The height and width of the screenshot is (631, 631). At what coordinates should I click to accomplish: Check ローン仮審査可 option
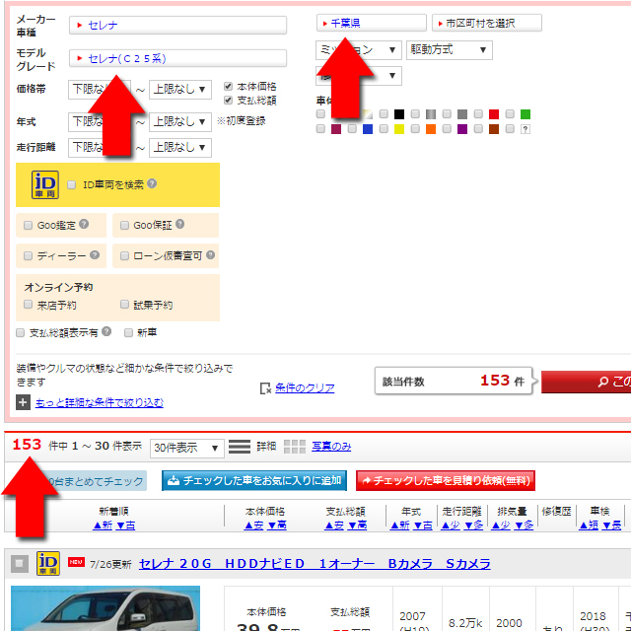click(124, 255)
